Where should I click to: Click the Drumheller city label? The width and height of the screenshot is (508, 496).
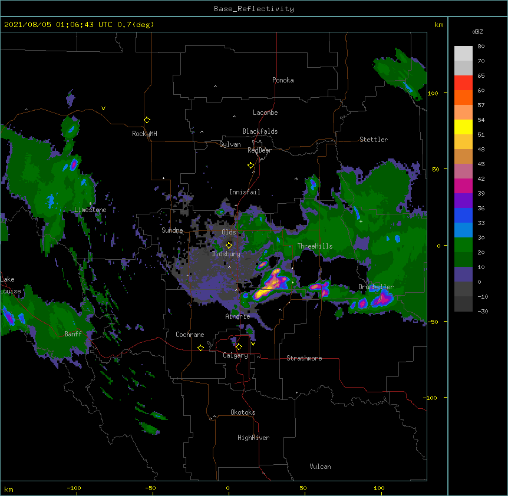[x=376, y=287]
